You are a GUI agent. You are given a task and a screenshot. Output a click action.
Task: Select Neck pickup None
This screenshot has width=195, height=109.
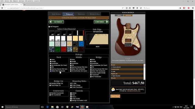coord(51,60)
